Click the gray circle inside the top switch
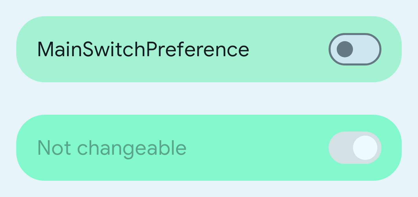418x197 pixels. pos(345,49)
